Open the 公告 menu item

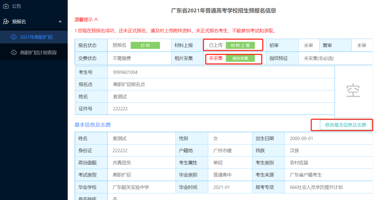coord(16,6)
